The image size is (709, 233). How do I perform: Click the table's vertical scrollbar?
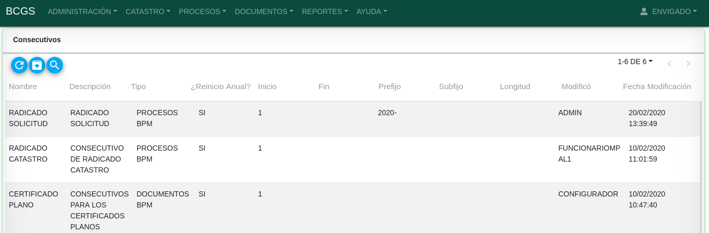click(701, 167)
